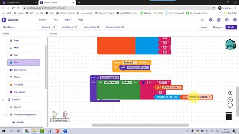Center workspace with the target icon
This screenshot has width=239, height=134.
[230, 93]
